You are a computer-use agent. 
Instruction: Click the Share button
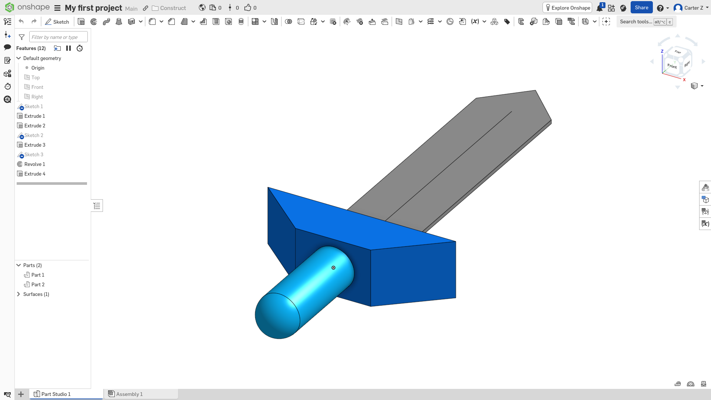641,8
